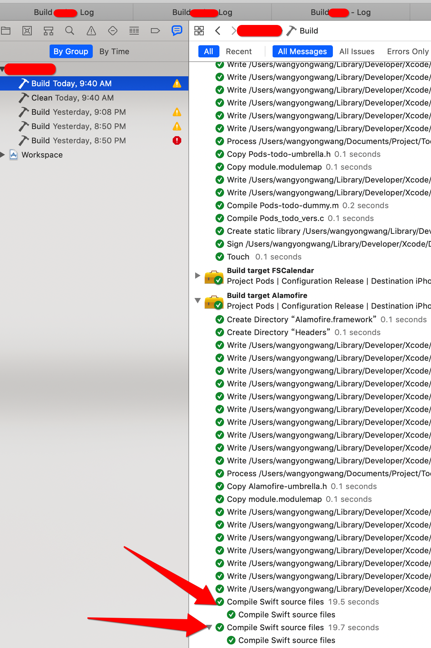431x648 pixels.
Task: Select Clean Today, 9:40 AM log
Action: click(94, 98)
